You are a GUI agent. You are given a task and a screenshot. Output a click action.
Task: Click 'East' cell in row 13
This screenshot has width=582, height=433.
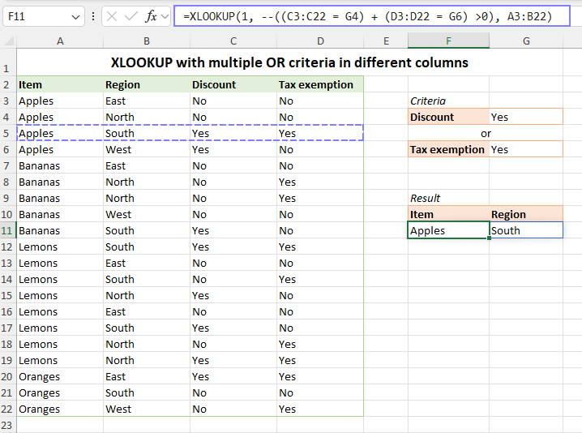tap(147, 263)
